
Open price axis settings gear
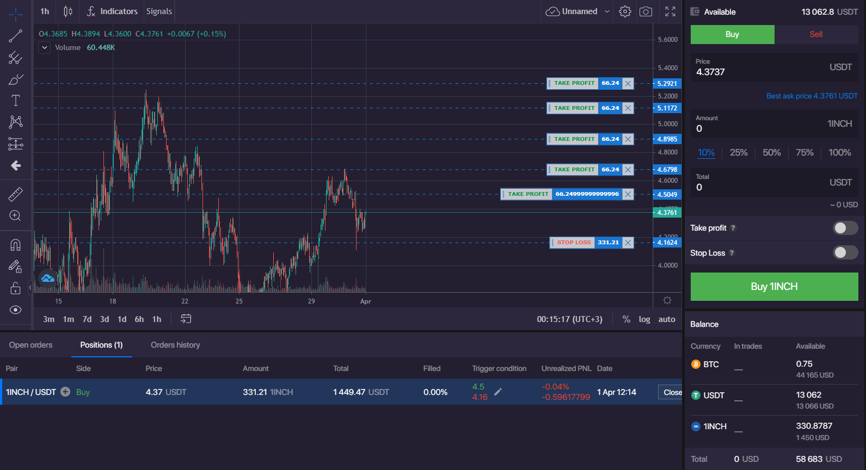(x=667, y=300)
